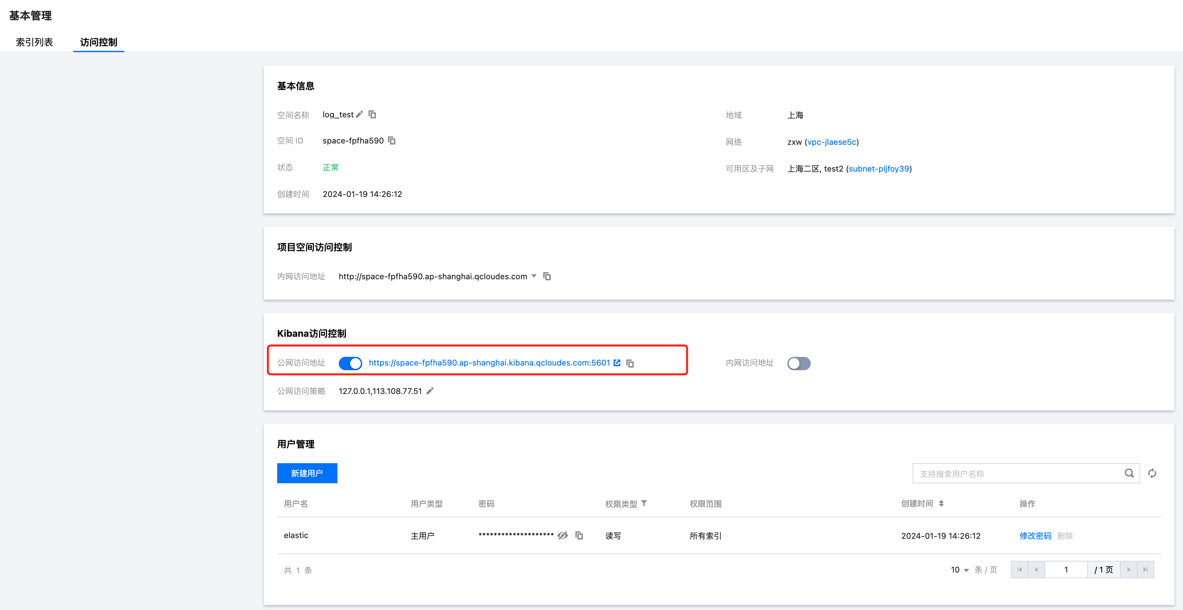
Task: Refresh the user management list
Action: [1152, 473]
